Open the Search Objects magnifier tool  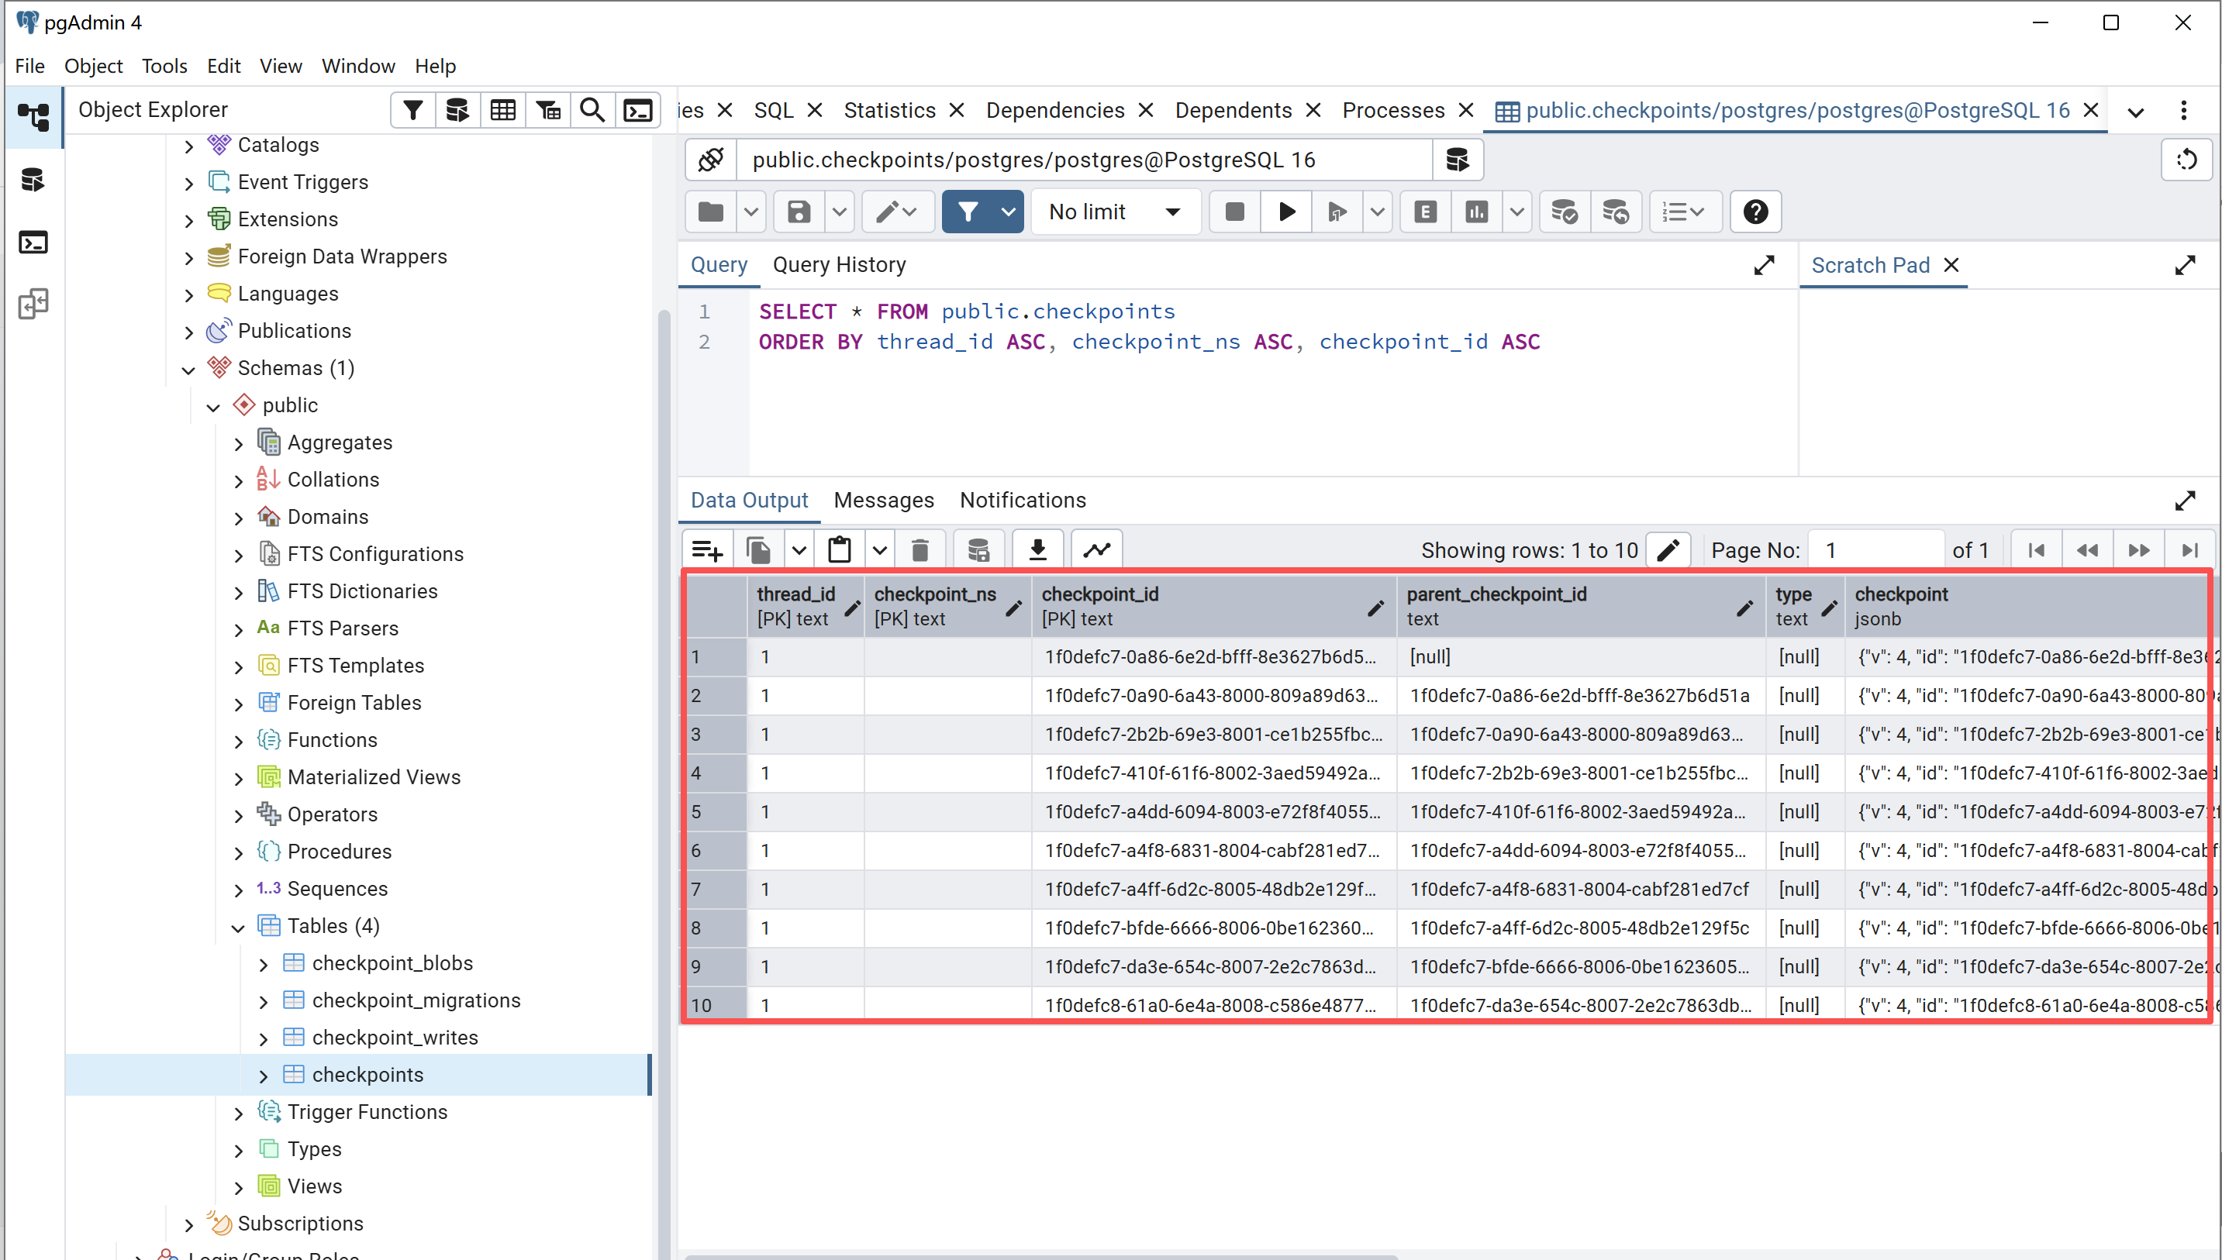[x=592, y=110]
